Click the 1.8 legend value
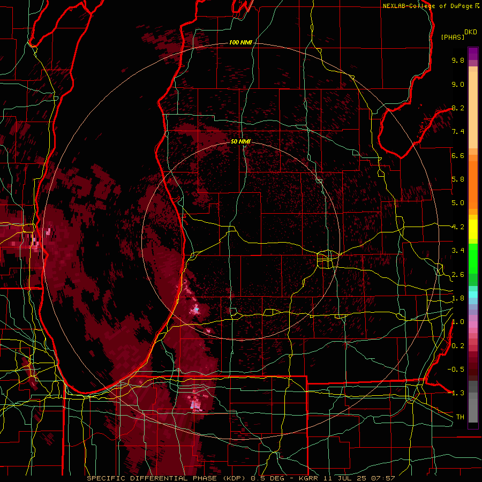The height and width of the screenshot is (482, 482). 458,298
